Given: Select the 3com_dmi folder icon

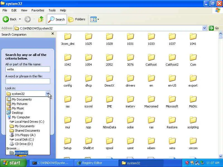Looking at the screenshot, I should coord(68,36).
